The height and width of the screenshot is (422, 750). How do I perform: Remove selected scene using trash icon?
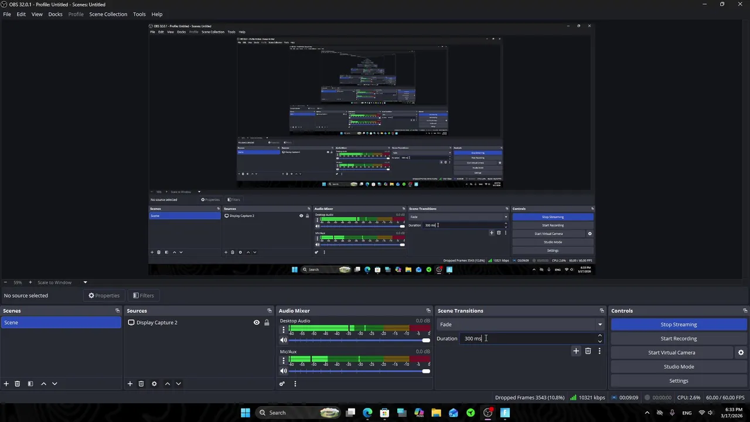18,384
